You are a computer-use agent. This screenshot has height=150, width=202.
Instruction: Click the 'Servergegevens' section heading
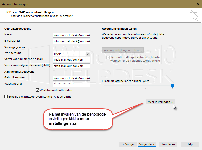(15, 47)
